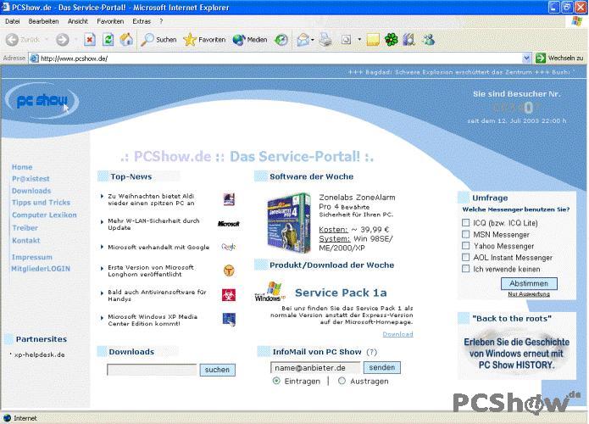
Task: Click suchen button under Downloads
Action: [x=217, y=370]
